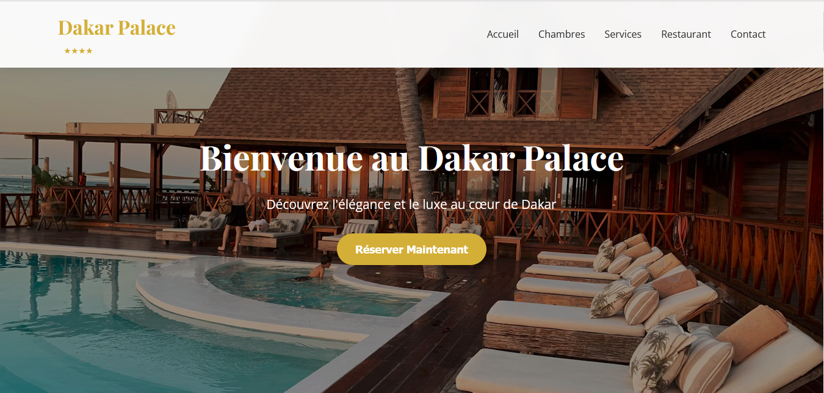This screenshot has height=393, width=824.
Task: Click the large turquoise swimming pool water
Action: [x=92, y=323]
